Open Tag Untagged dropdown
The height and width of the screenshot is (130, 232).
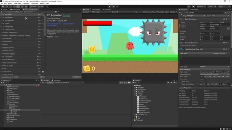click(x=196, y=16)
